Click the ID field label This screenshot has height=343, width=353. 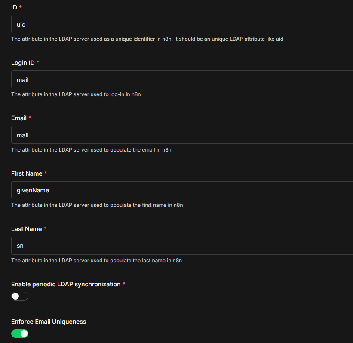point(14,7)
